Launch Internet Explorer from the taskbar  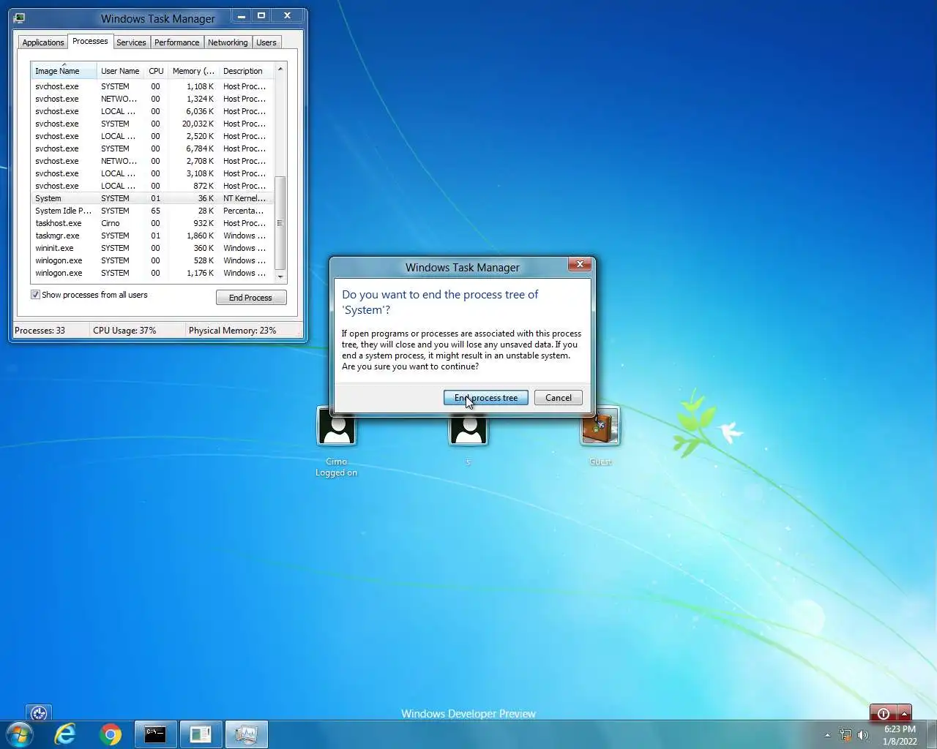66,734
